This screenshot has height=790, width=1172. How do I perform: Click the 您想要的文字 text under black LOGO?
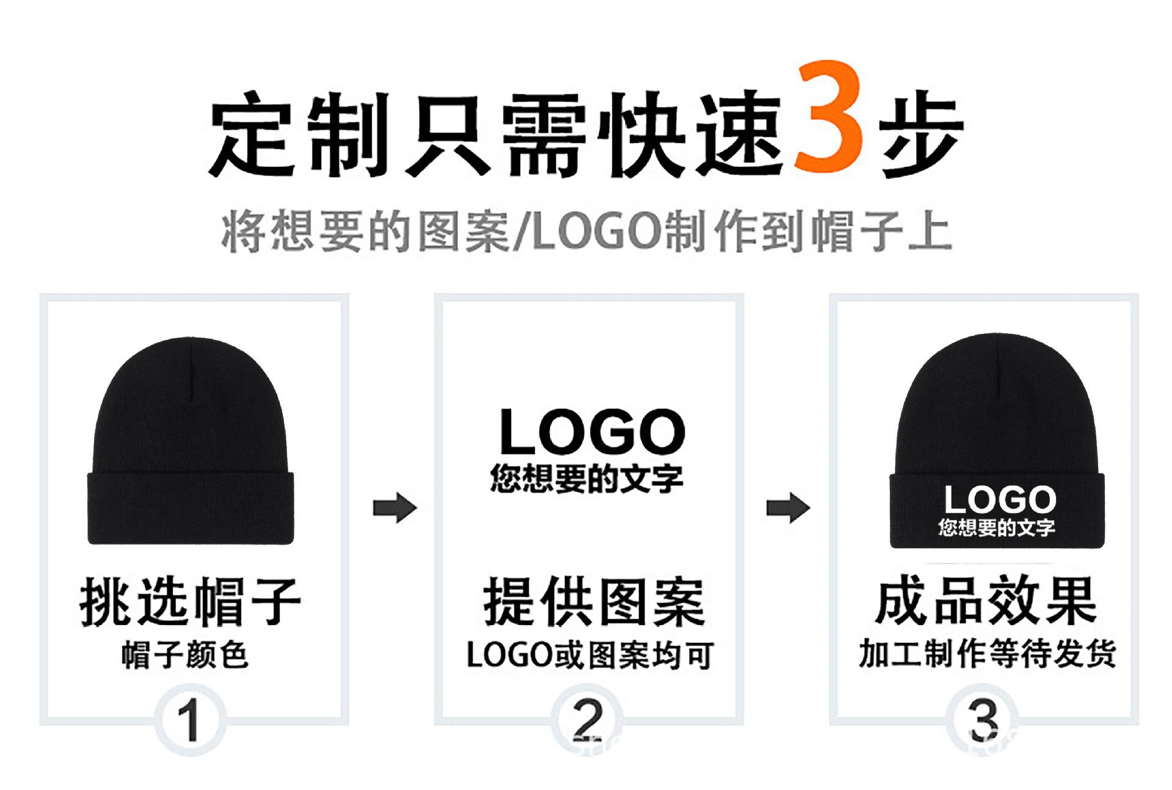(586, 478)
